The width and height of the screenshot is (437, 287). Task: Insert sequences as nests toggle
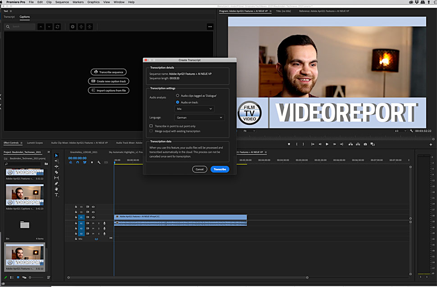click(x=71, y=162)
